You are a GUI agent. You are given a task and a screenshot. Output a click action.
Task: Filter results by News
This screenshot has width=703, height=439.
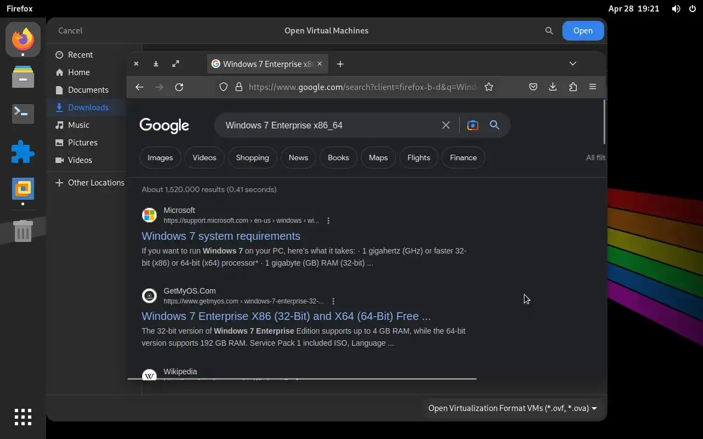[x=298, y=157]
